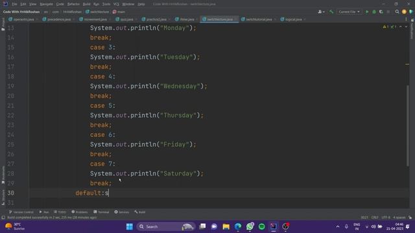Open Search Everywhere magnifier icon
415x233 pixels.
coord(397,12)
